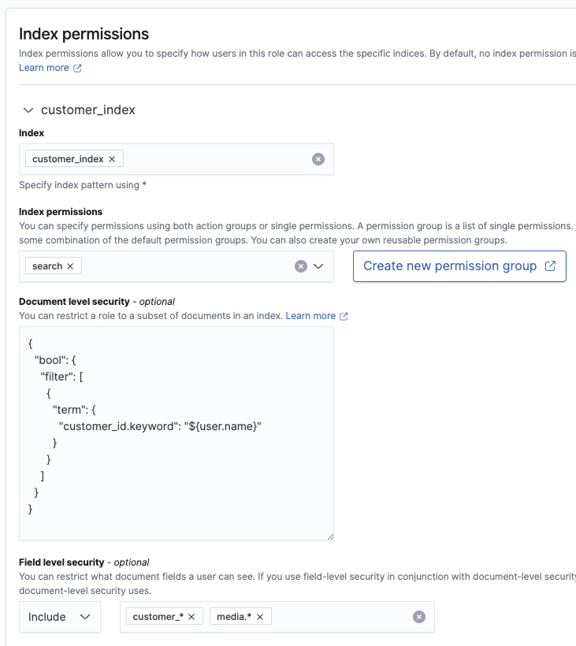This screenshot has width=576, height=646.
Task: Remove the search permission tag
Action: pos(70,266)
